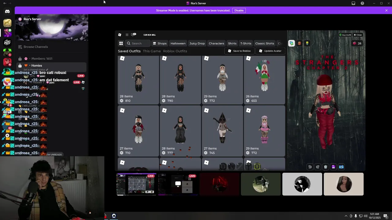392x220 pixels.
Task: Click the Save to Roblox button
Action: [x=239, y=51]
